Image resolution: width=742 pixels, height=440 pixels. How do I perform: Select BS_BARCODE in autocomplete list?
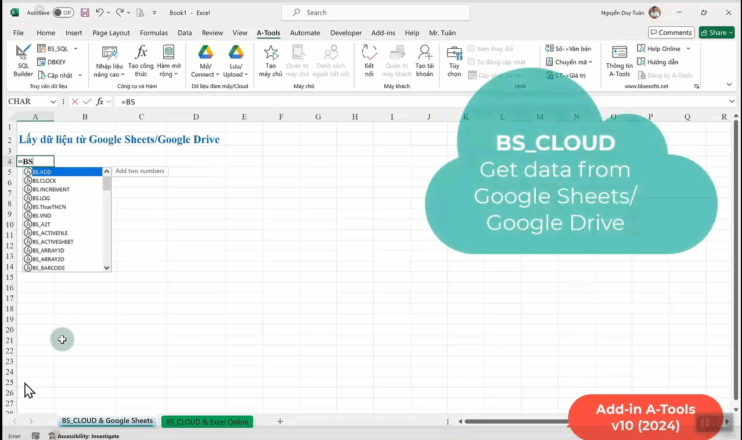coord(63,268)
